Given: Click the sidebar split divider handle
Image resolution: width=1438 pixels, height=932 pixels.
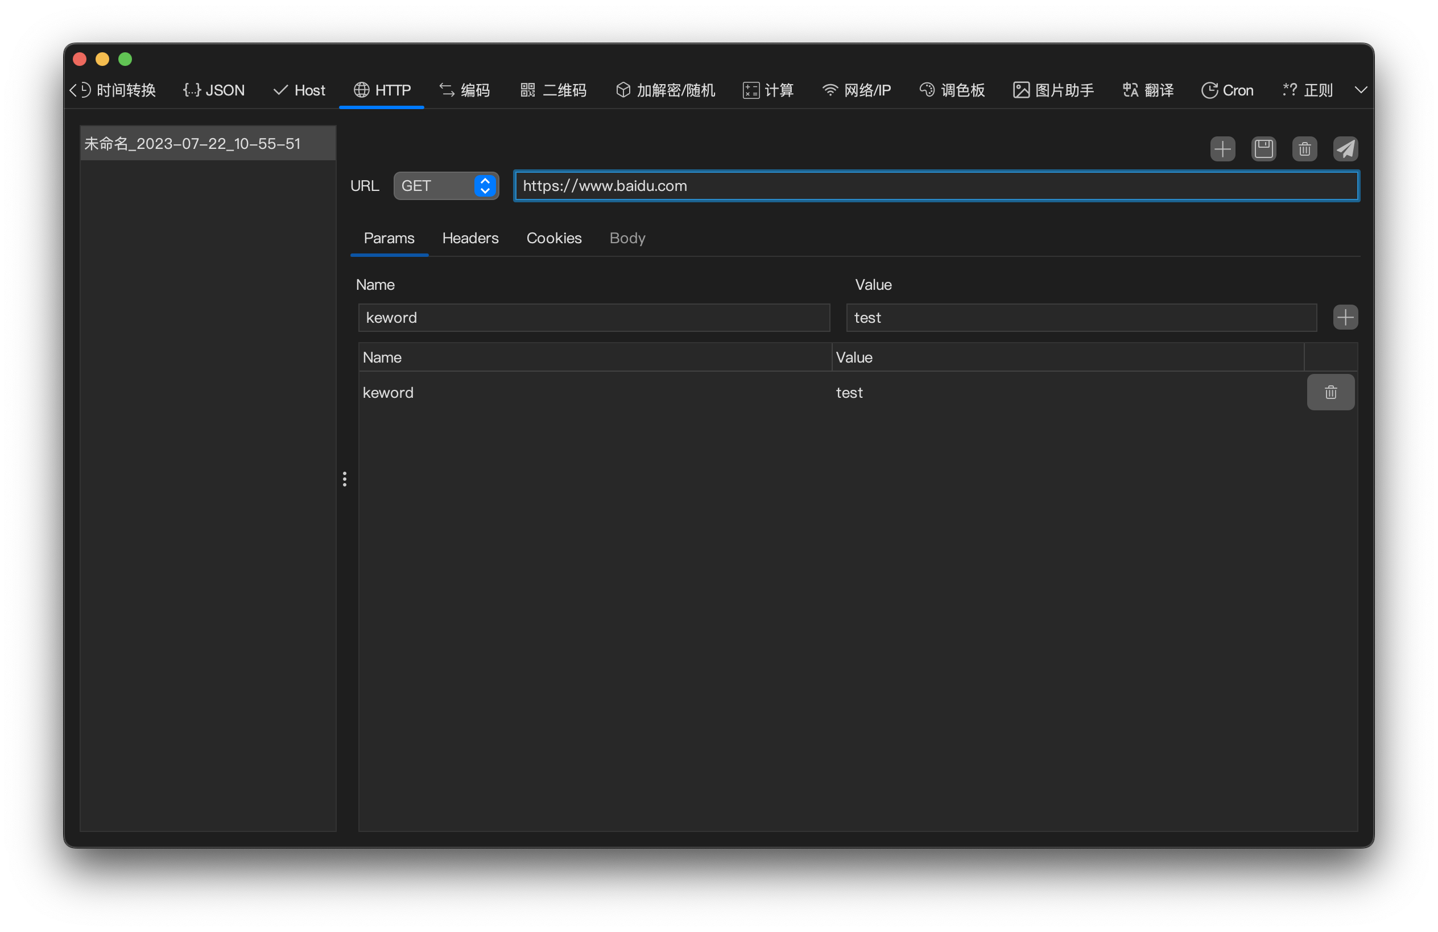Looking at the screenshot, I should click(x=344, y=479).
